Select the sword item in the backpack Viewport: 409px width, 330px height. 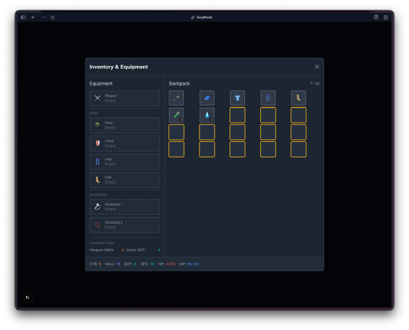point(176,98)
